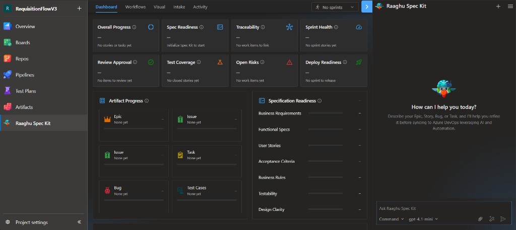
Task: Open the gpt-4.1-mini model dropdown
Action: (x=423, y=219)
